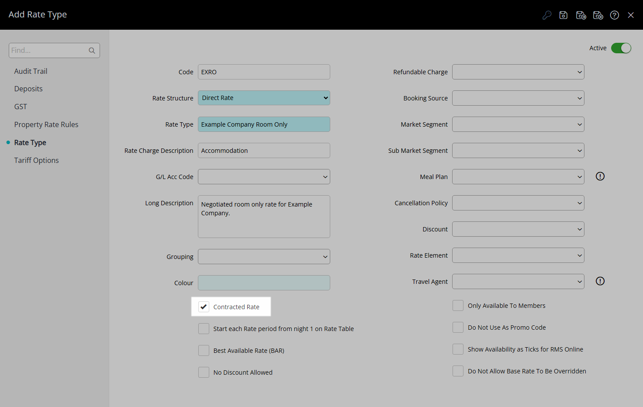
Task: Click the Save and exit icon
Action: click(x=598, y=15)
